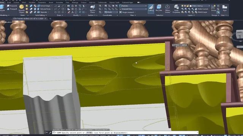Select the Polygon draw tool
This screenshot has height=136, width=243.
[55, 12]
